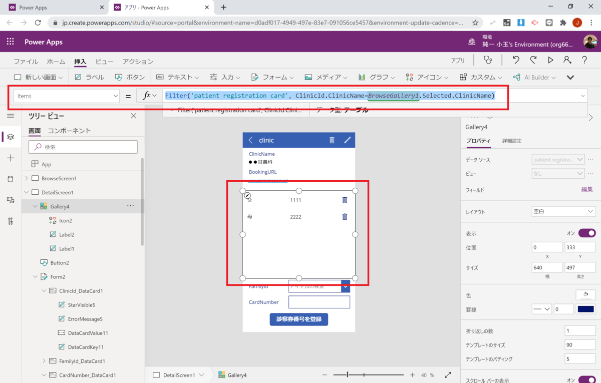Open more options for Gallery4
The width and height of the screenshot is (601, 383).
[130, 206]
